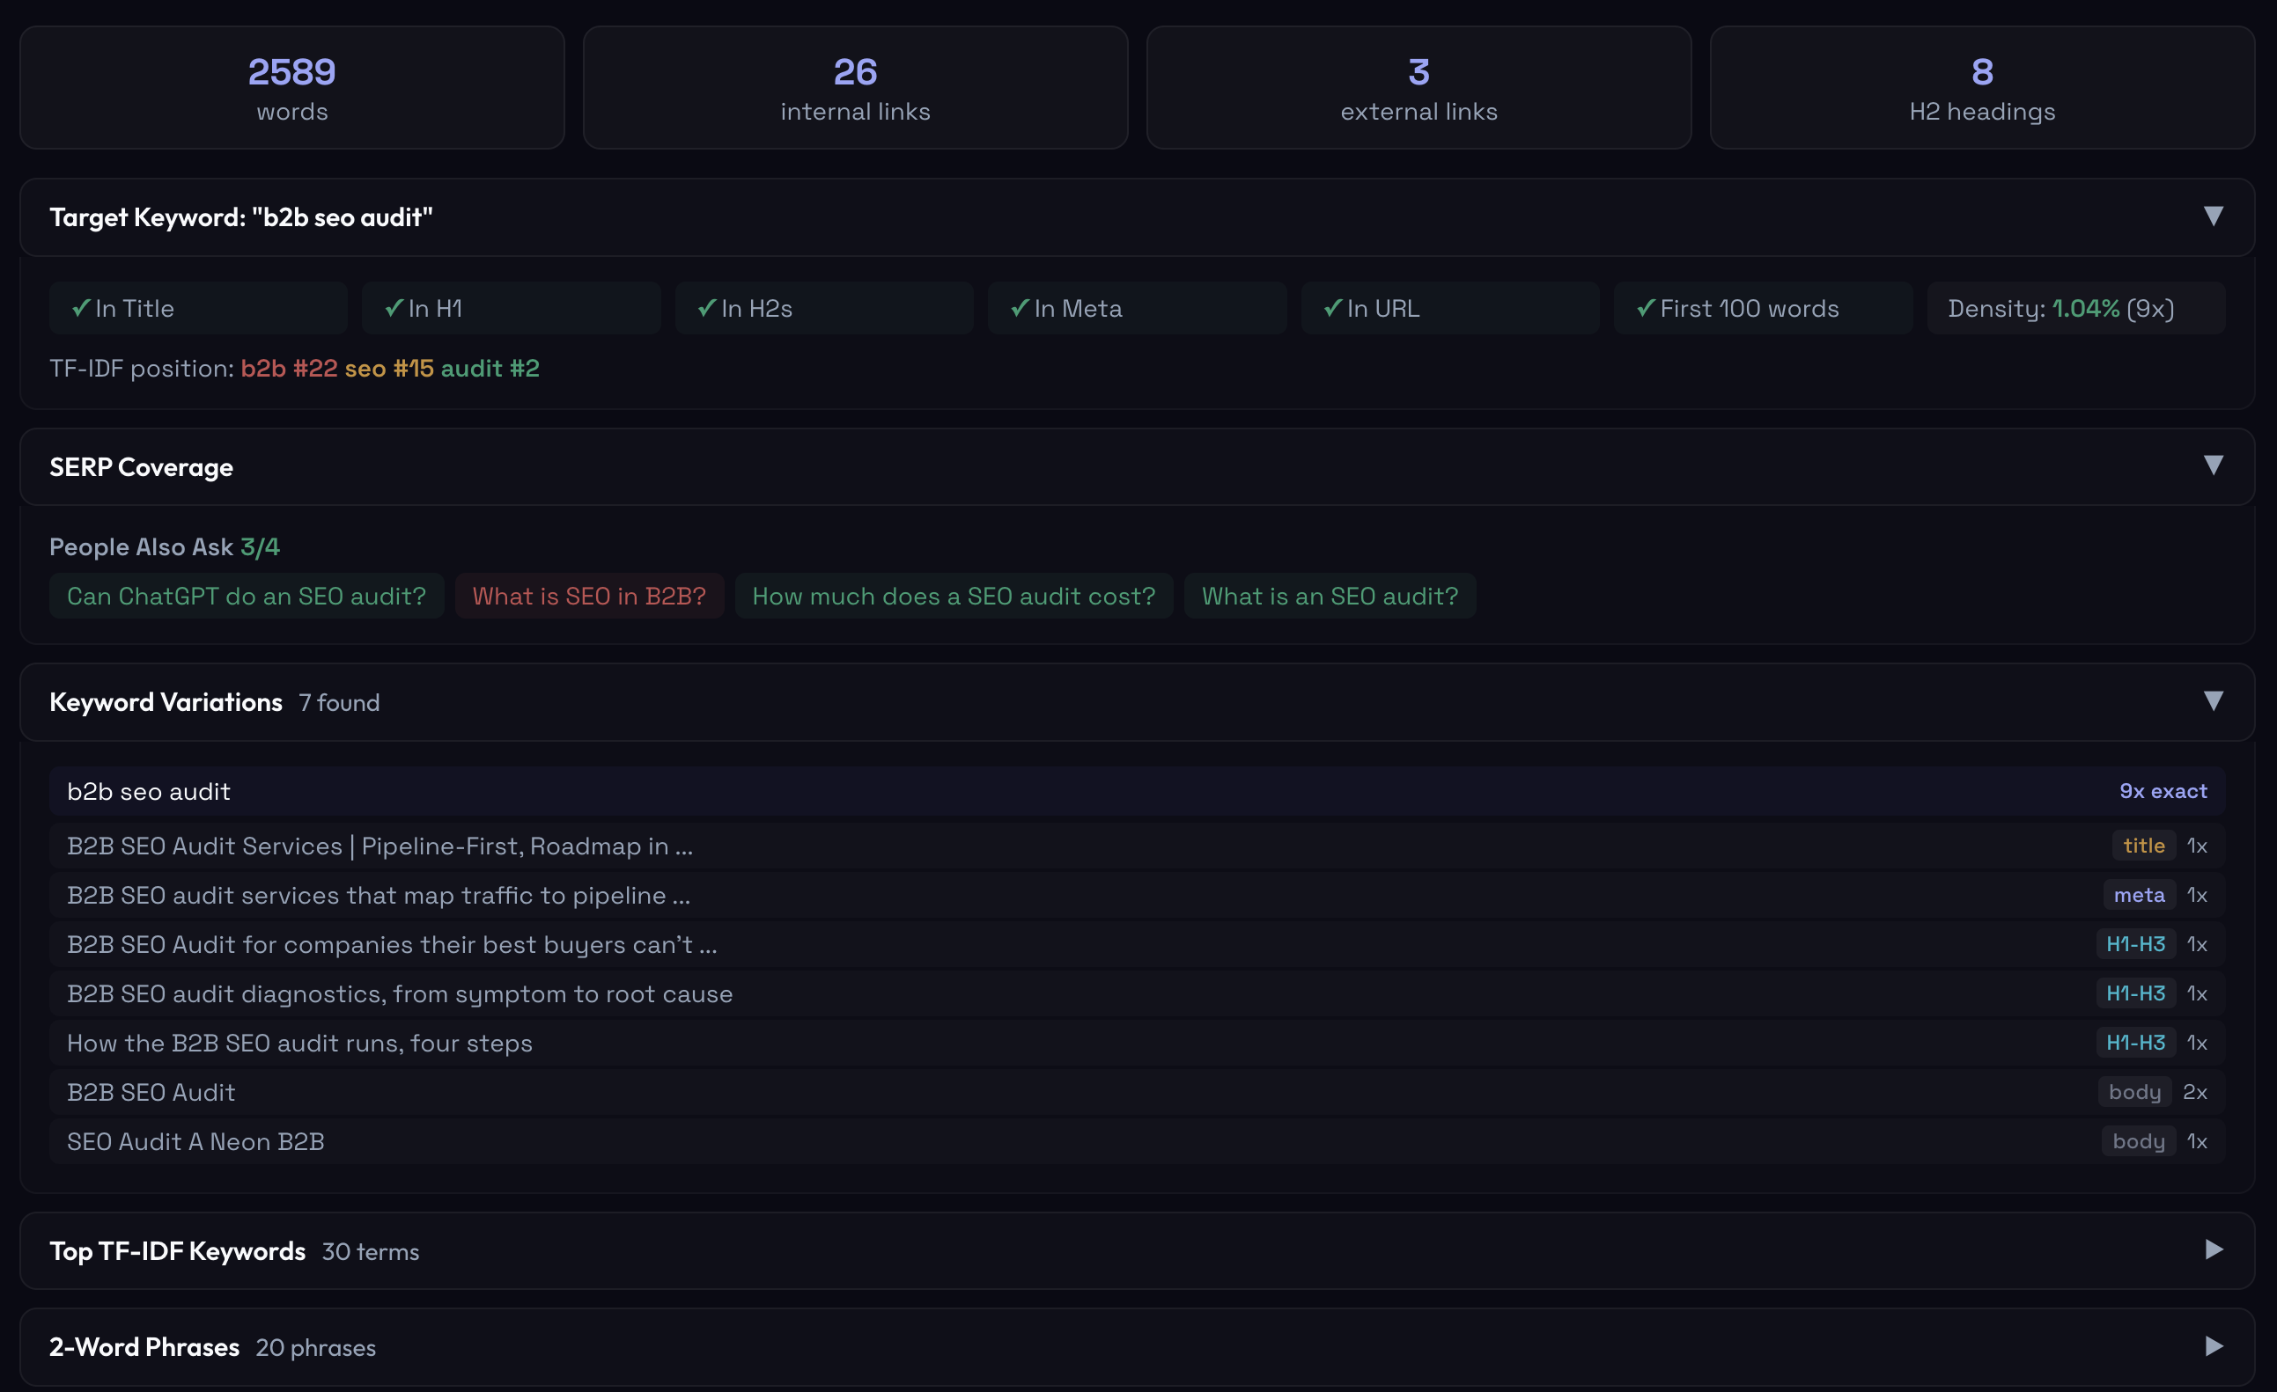The height and width of the screenshot is (1392, 2277).
Task: Select 'Can ChatGPT do an SEO audit?' chip
Action: (x=247, y=596)
